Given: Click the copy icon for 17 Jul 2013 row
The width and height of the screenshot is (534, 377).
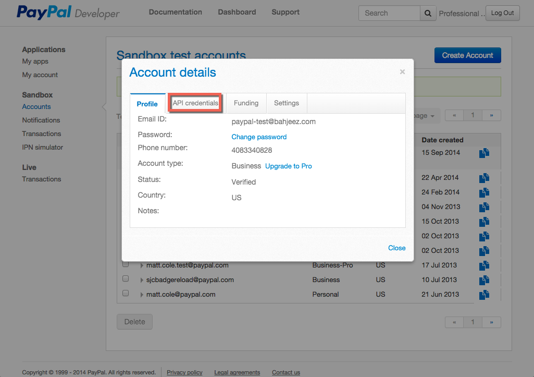Looking at the screenshot, I should [x=484, y=265].
